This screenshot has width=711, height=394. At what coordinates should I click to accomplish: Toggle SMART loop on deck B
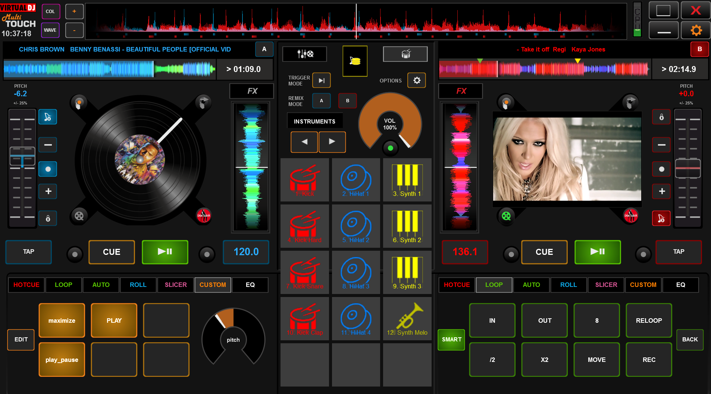pos(451,340)
